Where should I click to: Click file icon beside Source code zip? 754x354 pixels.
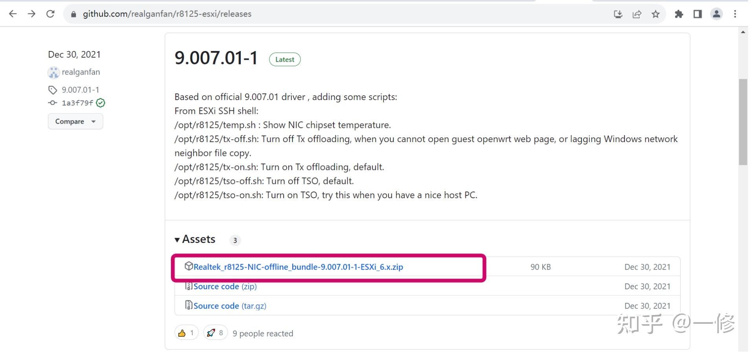coord(188,286)
